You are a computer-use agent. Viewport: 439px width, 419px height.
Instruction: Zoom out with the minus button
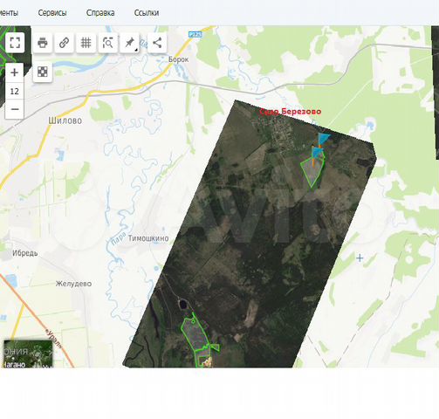pos(14,109)
